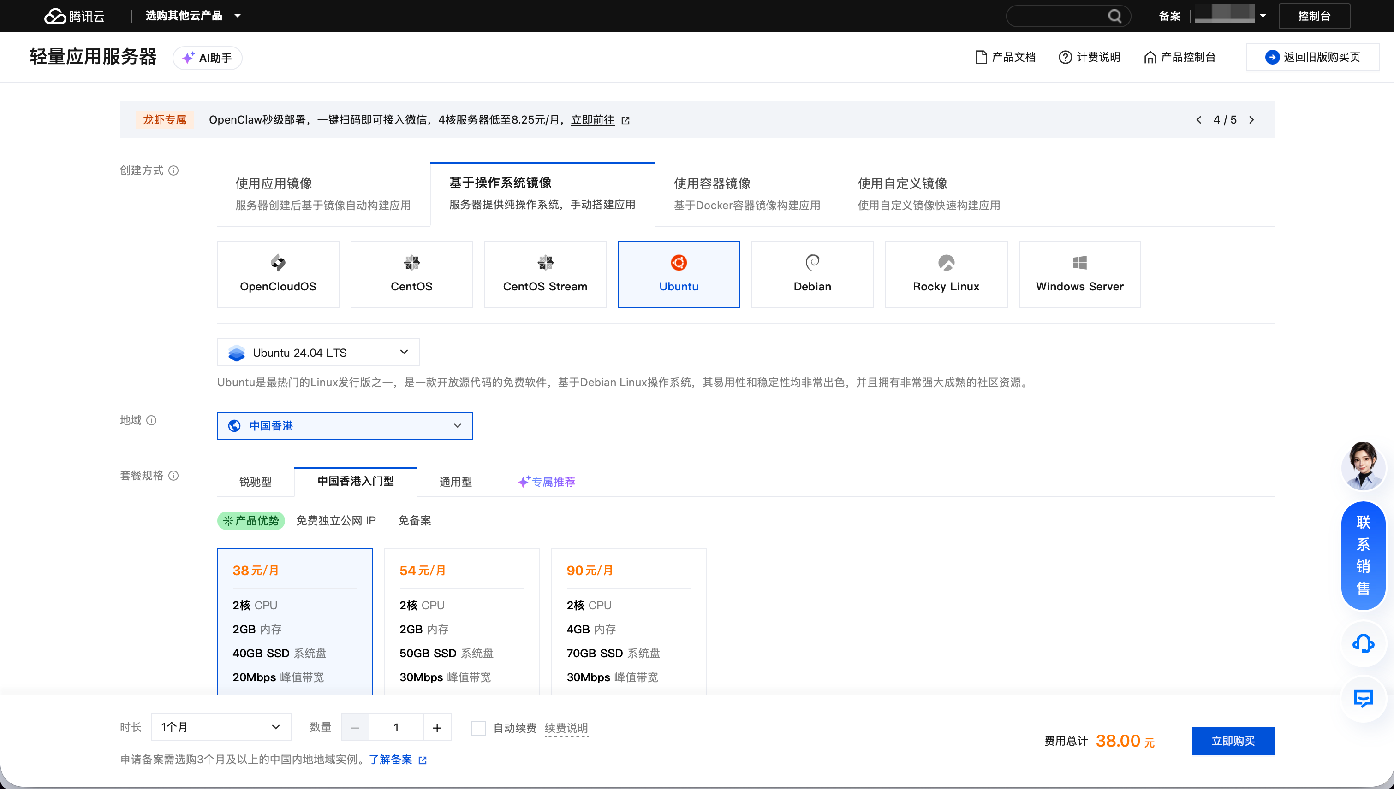Click the Tencent Cloud logo
Screen dimensions: 1394x789
[x=74, y=16]
